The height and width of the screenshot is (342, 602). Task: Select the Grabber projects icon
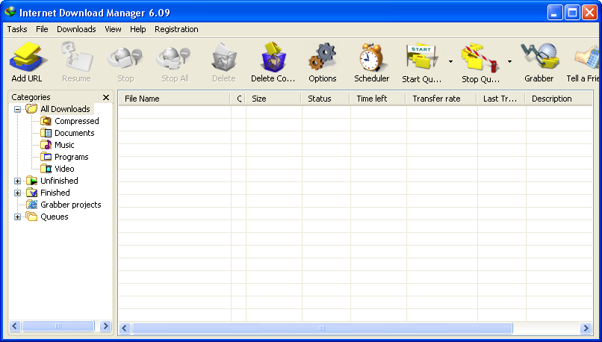tap(31, 205)
